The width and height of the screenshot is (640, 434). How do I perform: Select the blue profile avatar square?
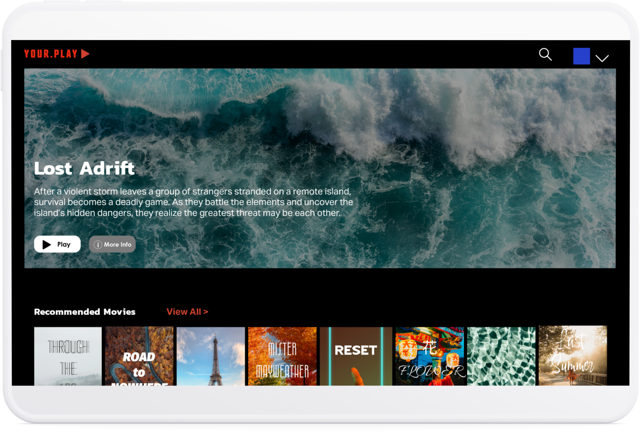(x=581, y=56)
